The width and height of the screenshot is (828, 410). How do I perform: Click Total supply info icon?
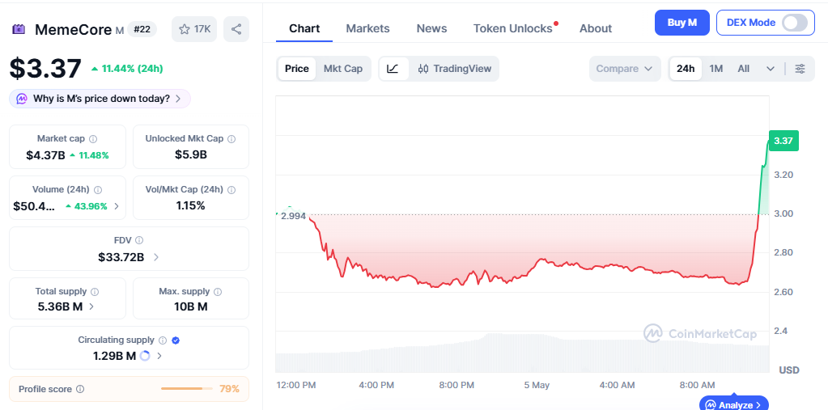tap(95, 291)
